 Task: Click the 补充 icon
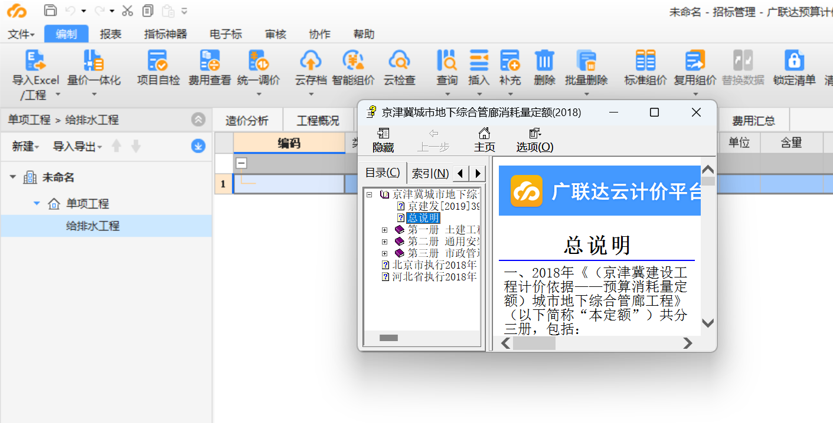tap(510, 61)
